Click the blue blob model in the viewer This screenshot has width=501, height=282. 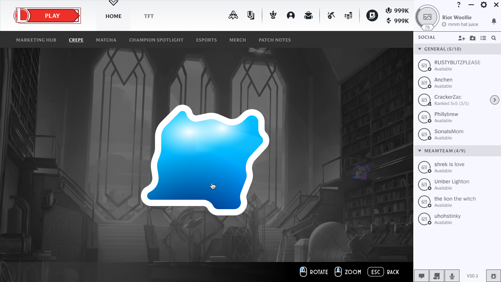click(x=205, y=160)
